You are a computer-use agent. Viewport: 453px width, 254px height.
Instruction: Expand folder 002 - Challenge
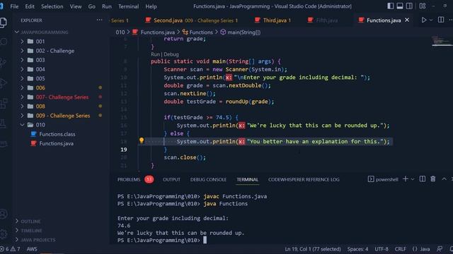point(61,51)
